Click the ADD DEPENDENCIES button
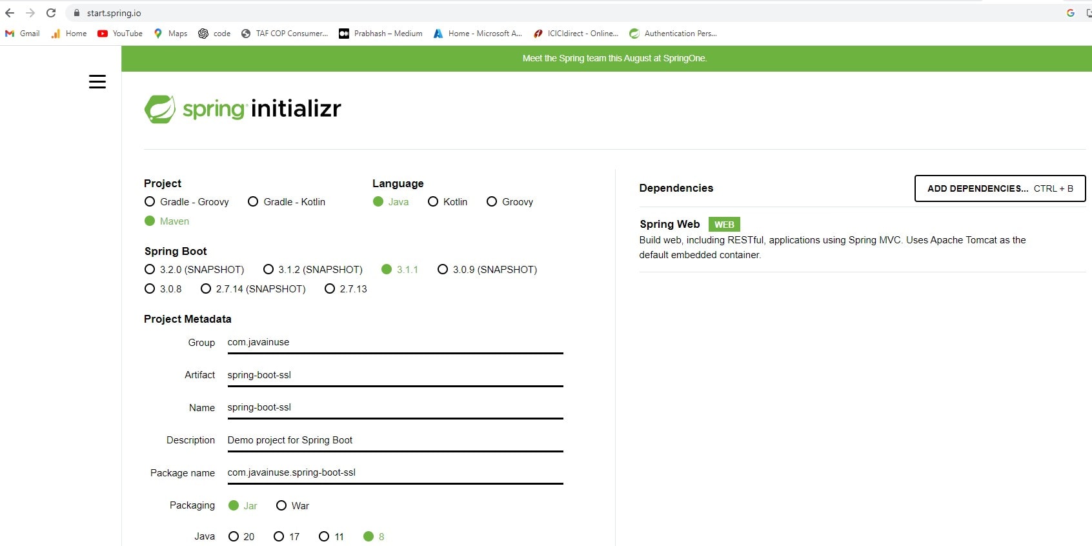The height and width of the screenshot is (546, 1092). (x=1000, y=188)
